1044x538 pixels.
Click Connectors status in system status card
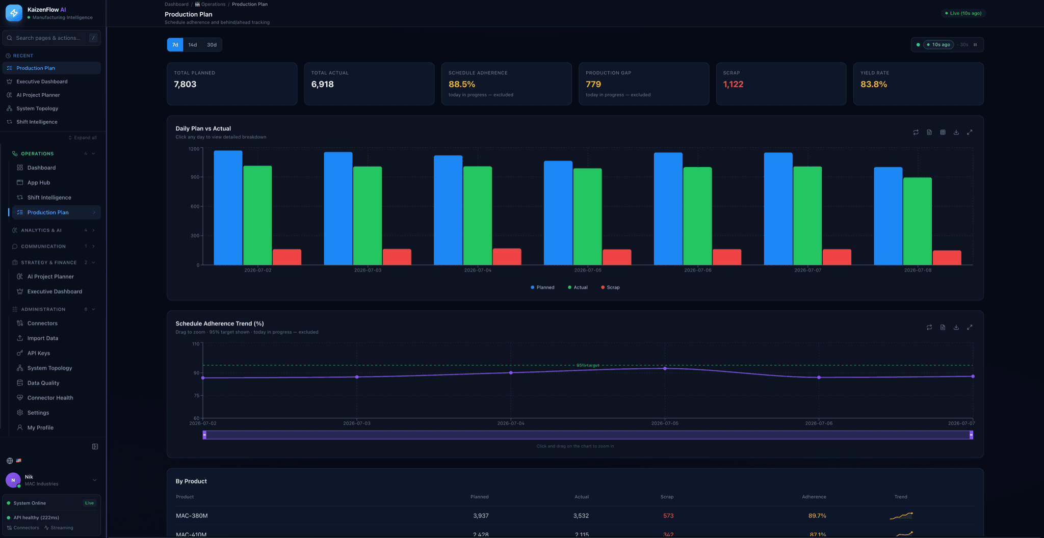[23, 528]
